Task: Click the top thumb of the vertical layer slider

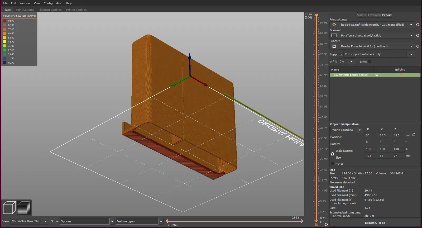Action: (x=316, y=15)
